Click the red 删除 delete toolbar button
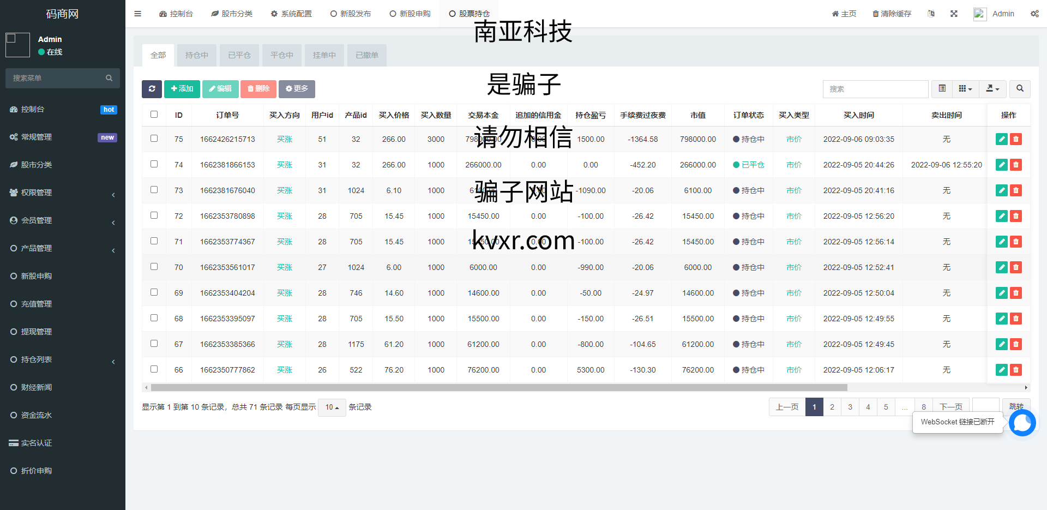1047x510 pixels. click(258, 89)
